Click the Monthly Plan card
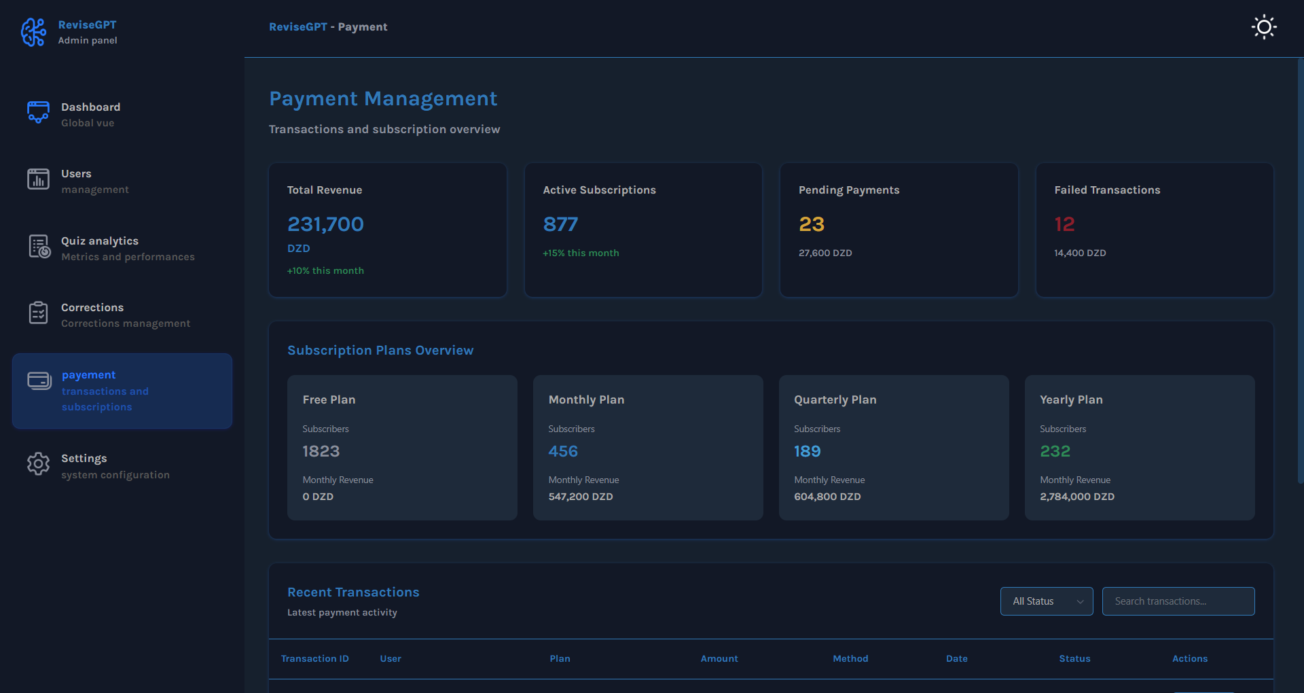1304x693 pixels. point(648,448)
